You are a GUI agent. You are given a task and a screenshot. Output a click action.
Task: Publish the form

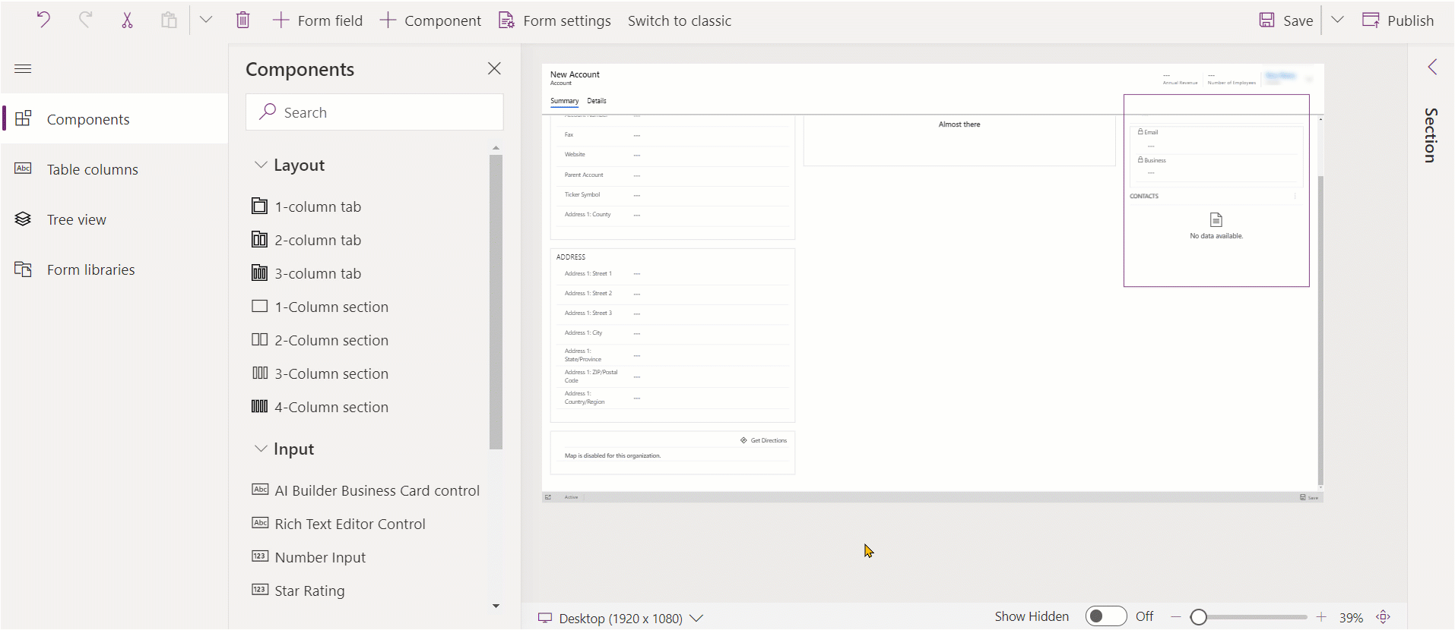click(1398, 20)
